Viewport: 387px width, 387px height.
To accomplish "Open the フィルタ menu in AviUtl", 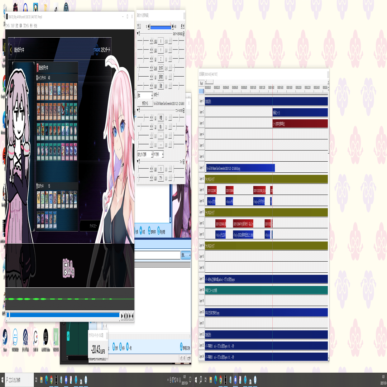I will click(x=12, y=26).
